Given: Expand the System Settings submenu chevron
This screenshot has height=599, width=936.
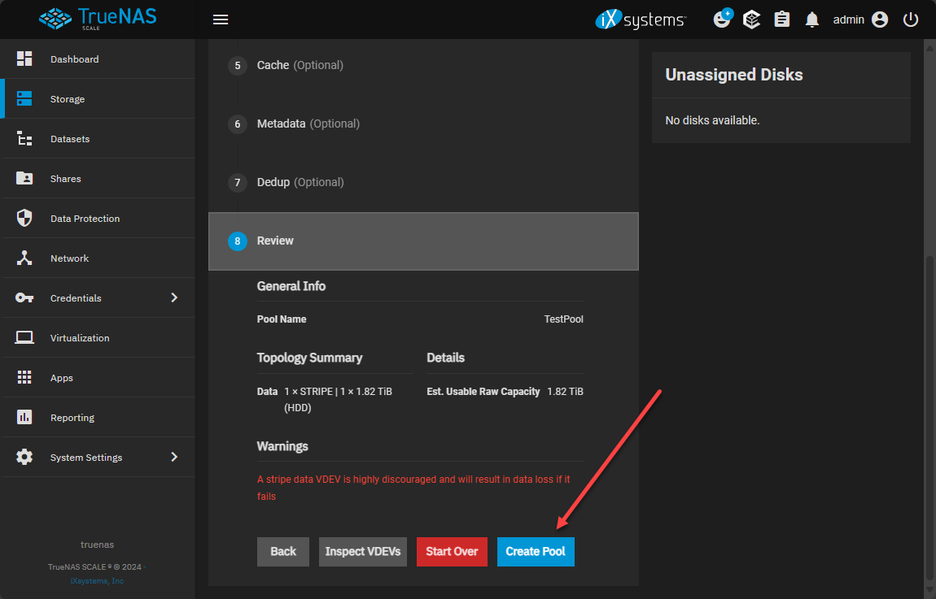Looking at the screenshot, I should pos(173,457).
